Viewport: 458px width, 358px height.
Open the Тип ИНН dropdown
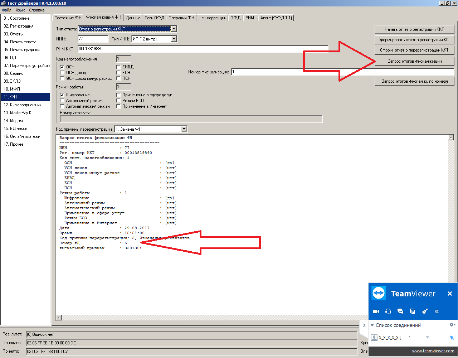[x=174, y=39]
